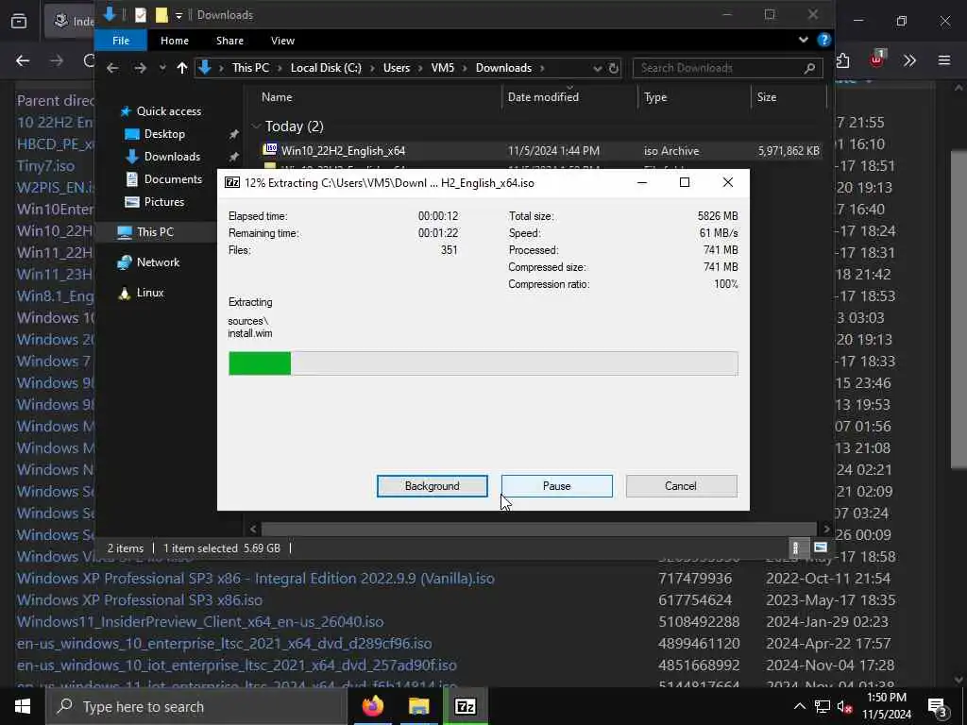Click the search magnifier icon in Explorer
Viewport: 967px width, 725px height.
[809, 68]
